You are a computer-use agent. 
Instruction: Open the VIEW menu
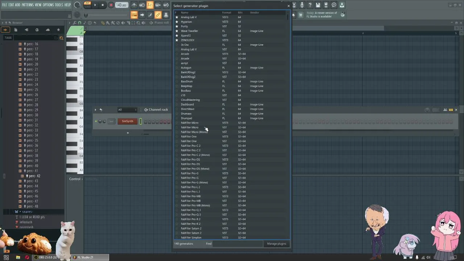click(x=38, y=5)
